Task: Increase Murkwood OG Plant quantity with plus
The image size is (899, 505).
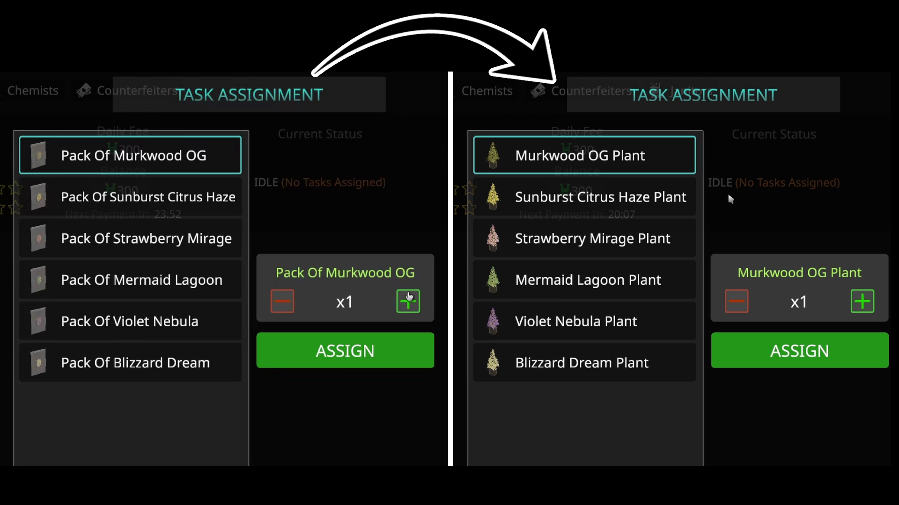Action: 862,301
